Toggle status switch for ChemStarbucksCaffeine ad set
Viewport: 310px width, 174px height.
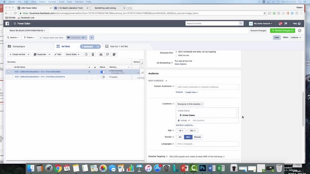click(x=103, y=77)
